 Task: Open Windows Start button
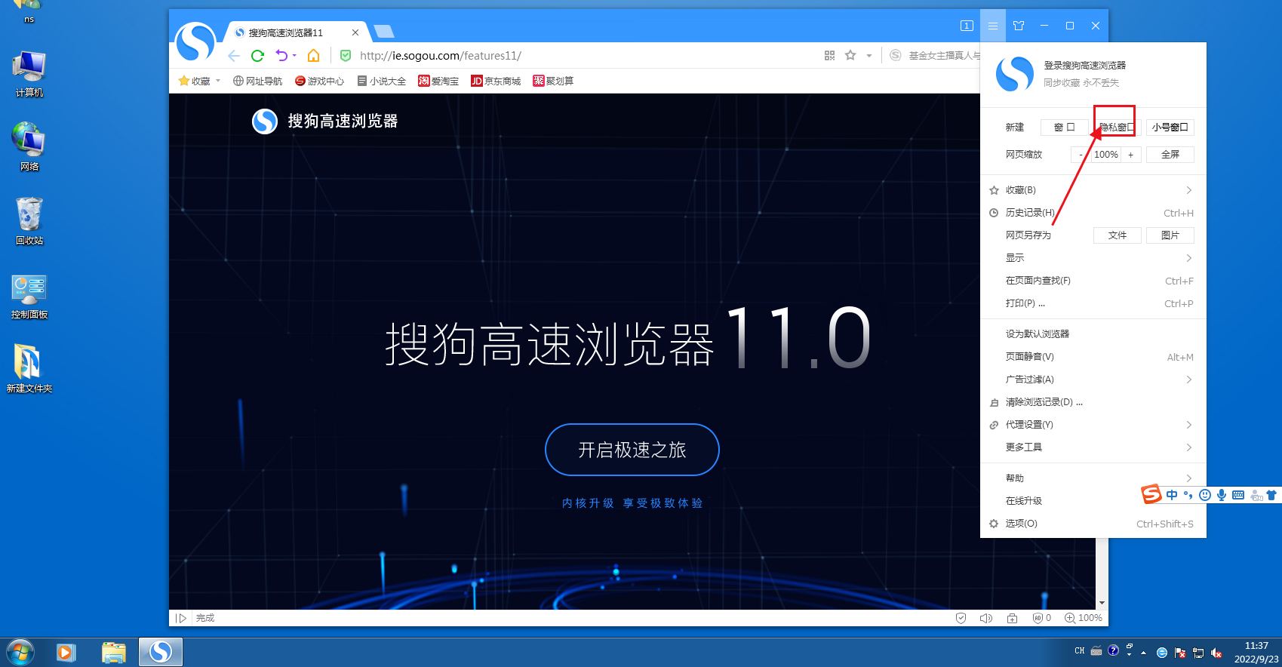20,652
